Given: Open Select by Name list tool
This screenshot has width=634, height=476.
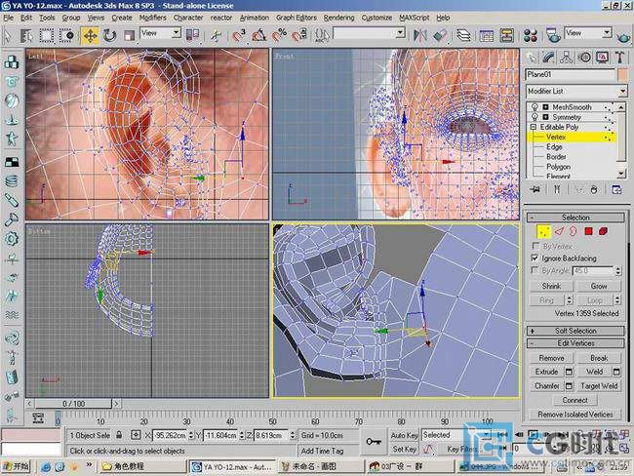Looking at the screenshot, I should [x=26, y=35].
